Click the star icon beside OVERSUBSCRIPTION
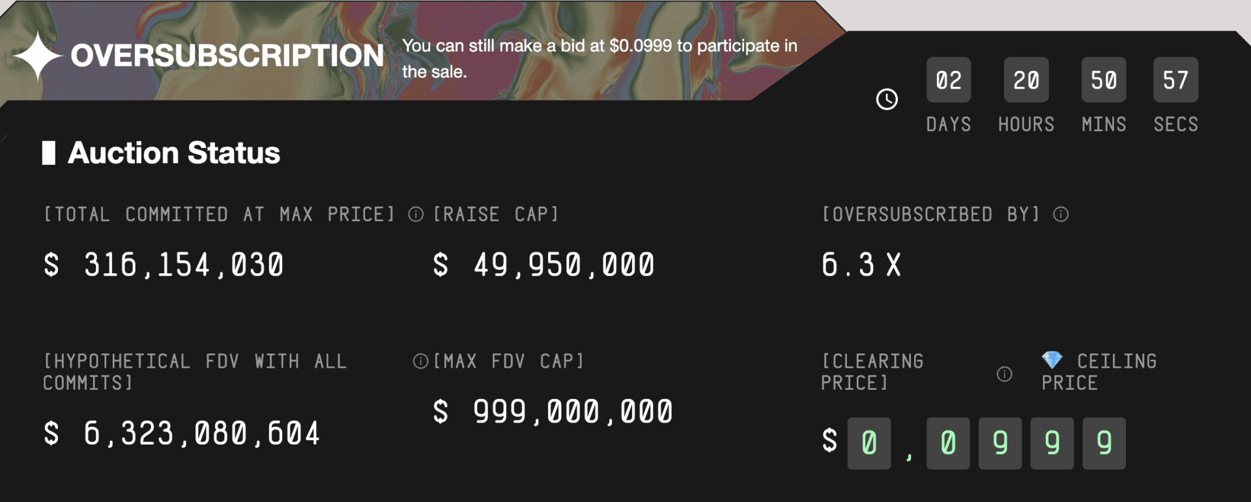1251x502 pixels. click(38, 56)
